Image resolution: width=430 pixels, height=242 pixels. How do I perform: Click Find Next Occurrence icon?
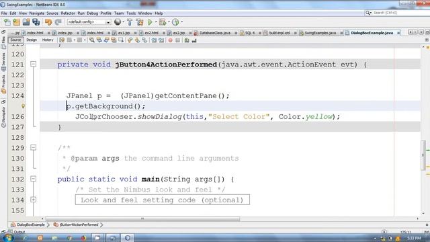106,40
